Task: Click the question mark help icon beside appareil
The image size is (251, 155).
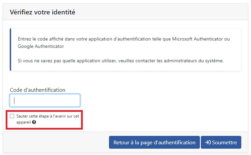Action: click(34, 122)
